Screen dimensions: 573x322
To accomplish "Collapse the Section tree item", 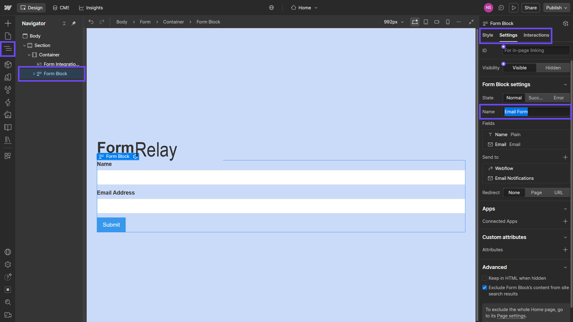I will click(24, 45).
